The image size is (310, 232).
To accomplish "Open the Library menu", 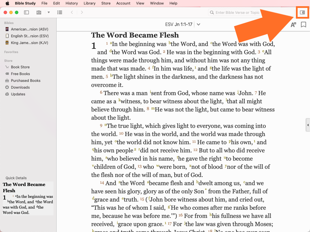I will (x=89, y=3).
